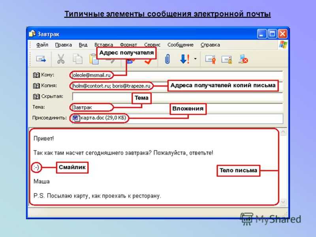
Task: Click the empty Скрытая field
Action: pyautogui.click(x=177, y=97)
